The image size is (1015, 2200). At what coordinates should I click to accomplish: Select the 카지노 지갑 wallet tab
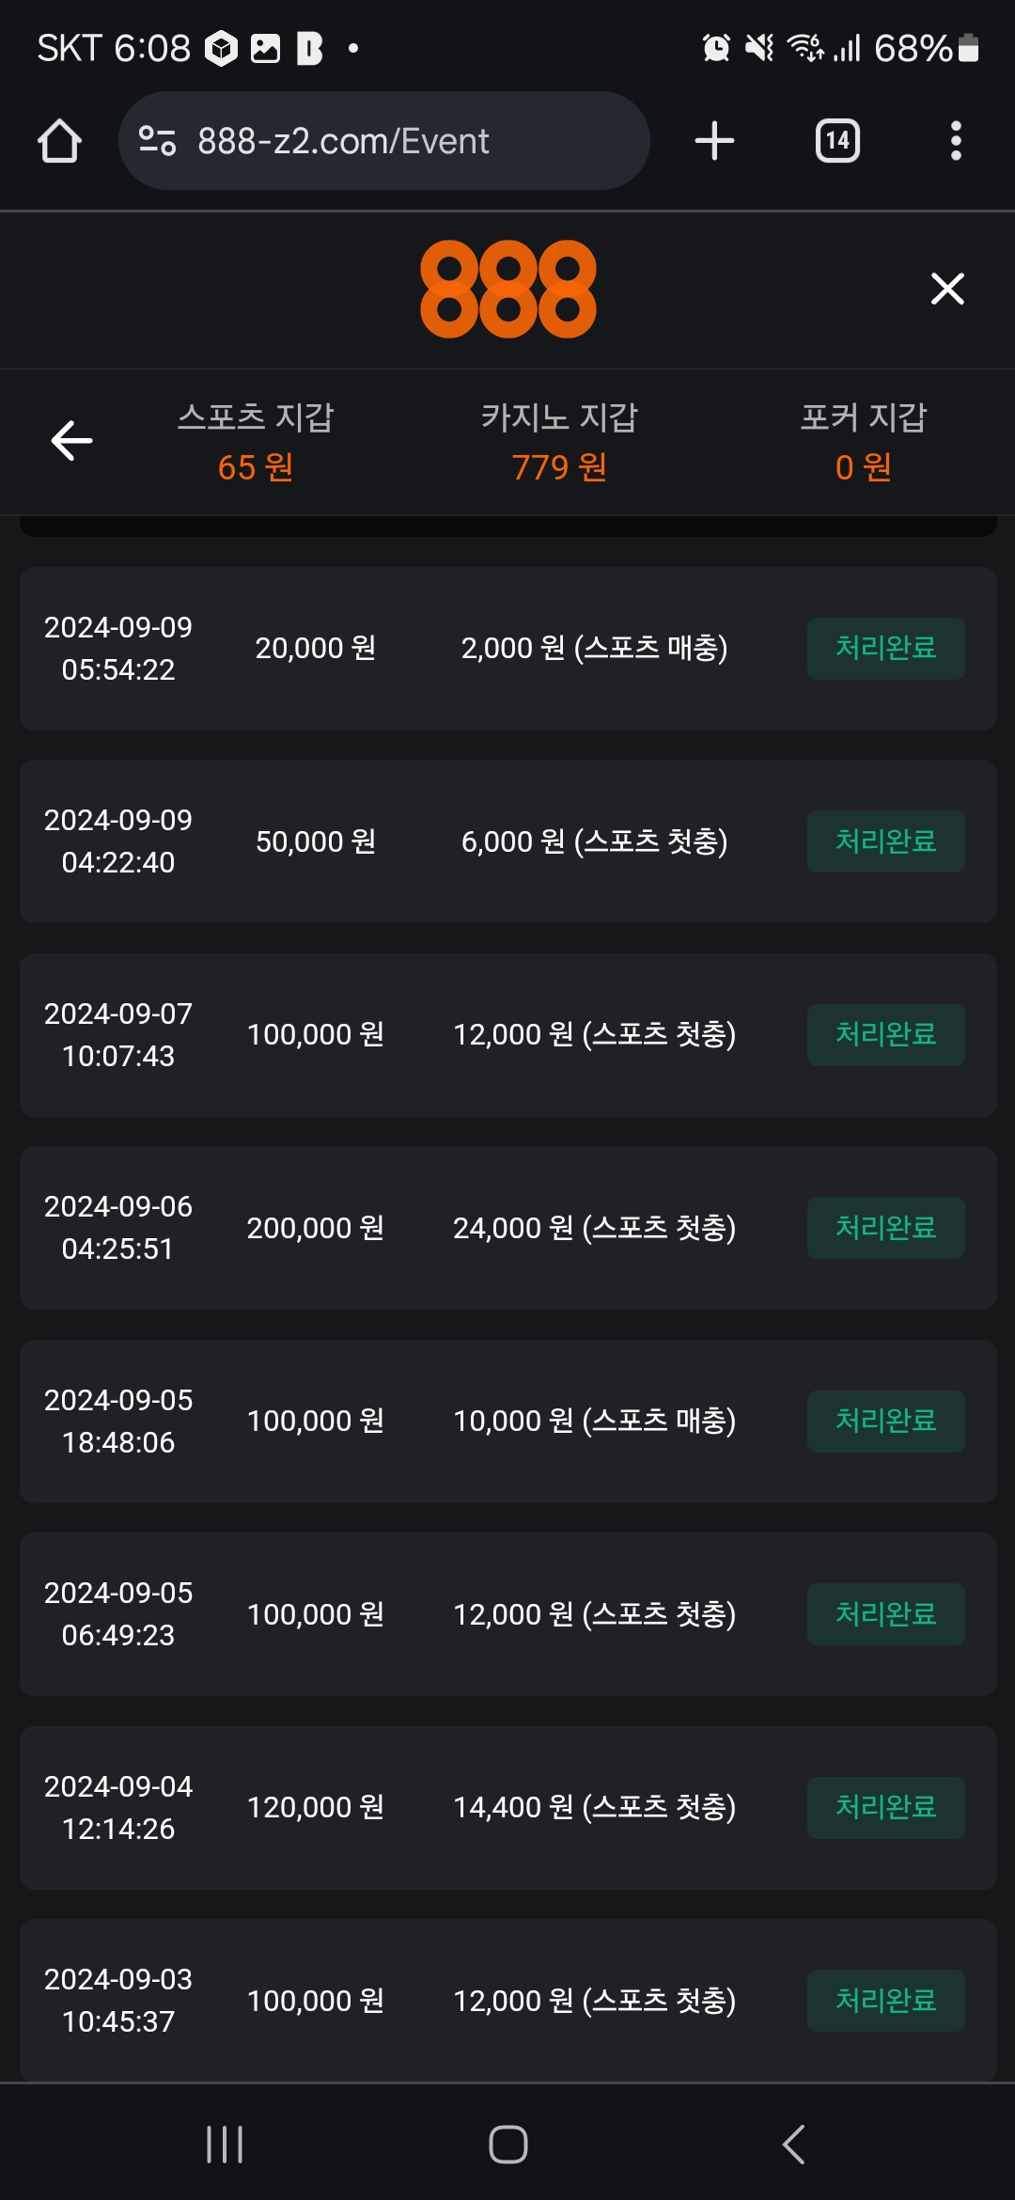pyautogui.click(x=559, y=441)
